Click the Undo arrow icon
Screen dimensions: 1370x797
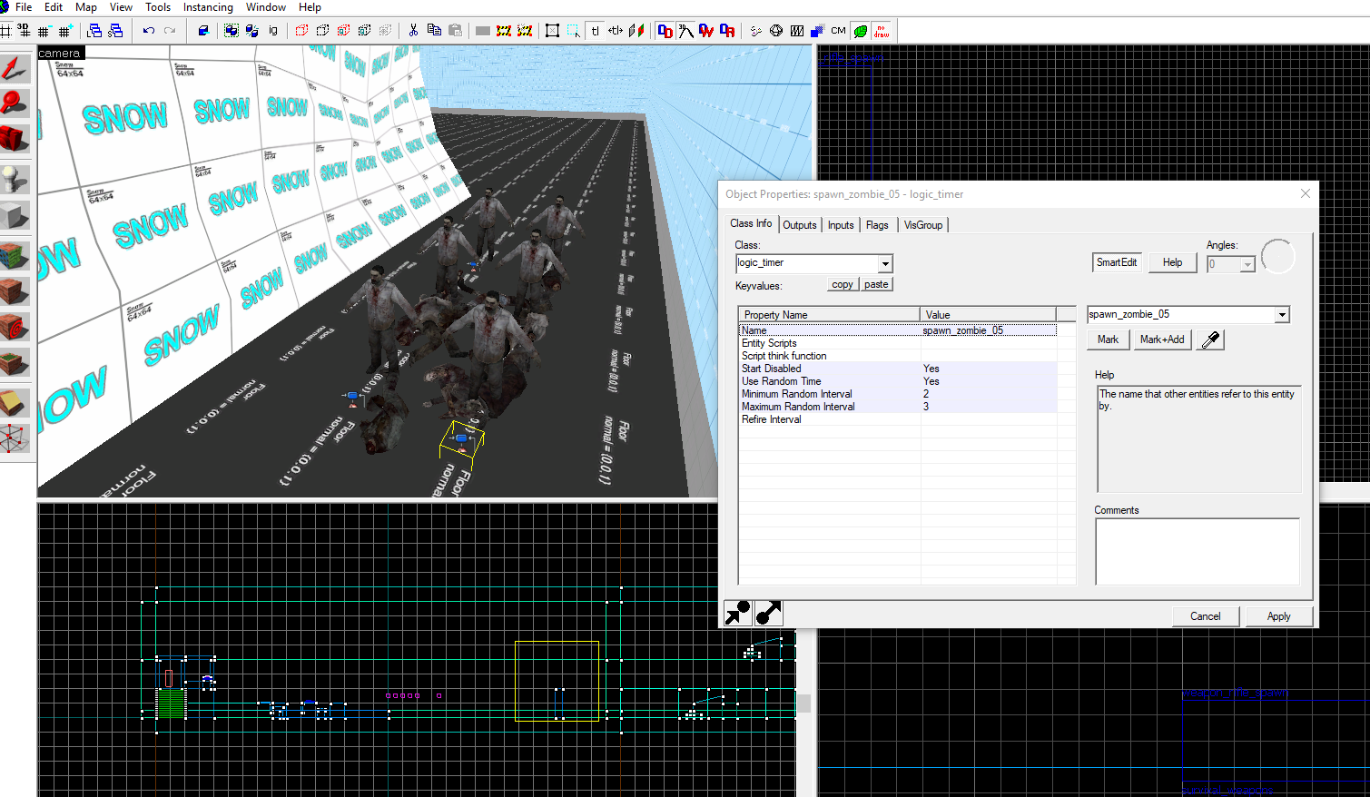pyautogui.click(x=149, y=31)
